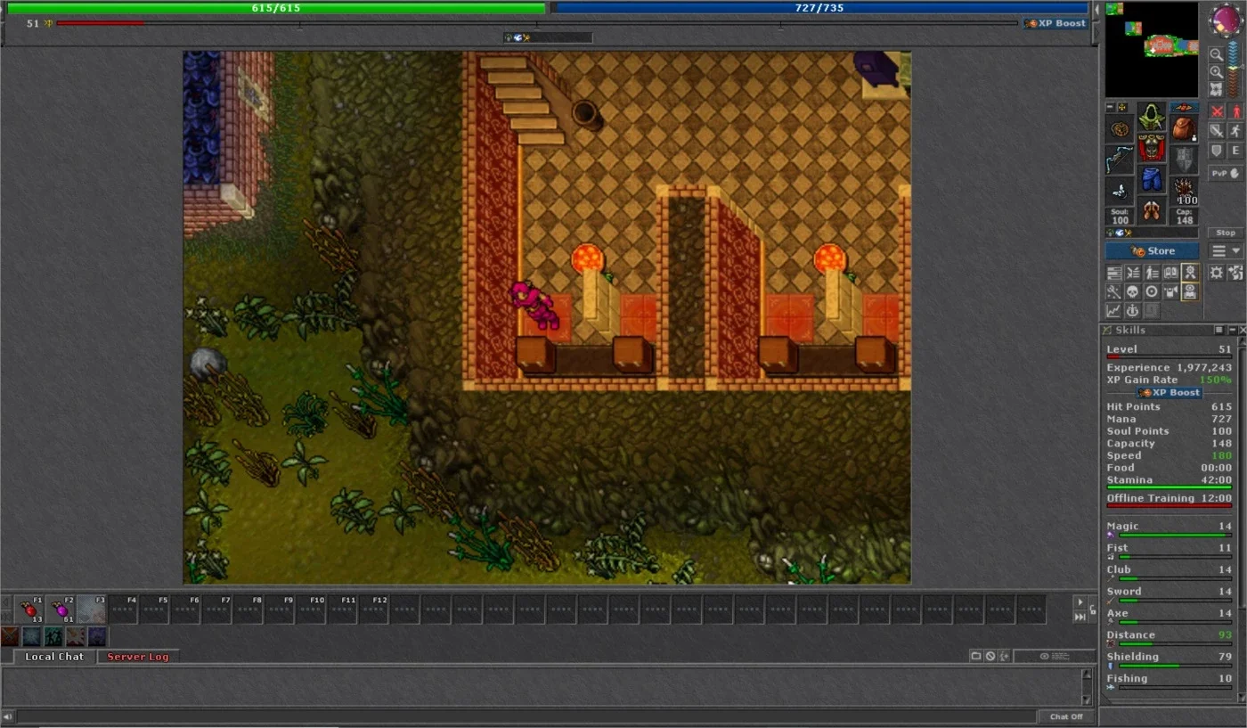Select the Experience 1,977,243 row
This screenshot has height=728, width=1247.
click(1170, 367)
